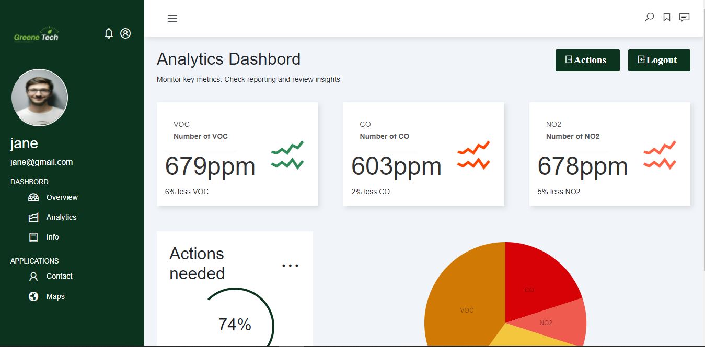
Task: Click the Logout button
Action: coord(659,60)
